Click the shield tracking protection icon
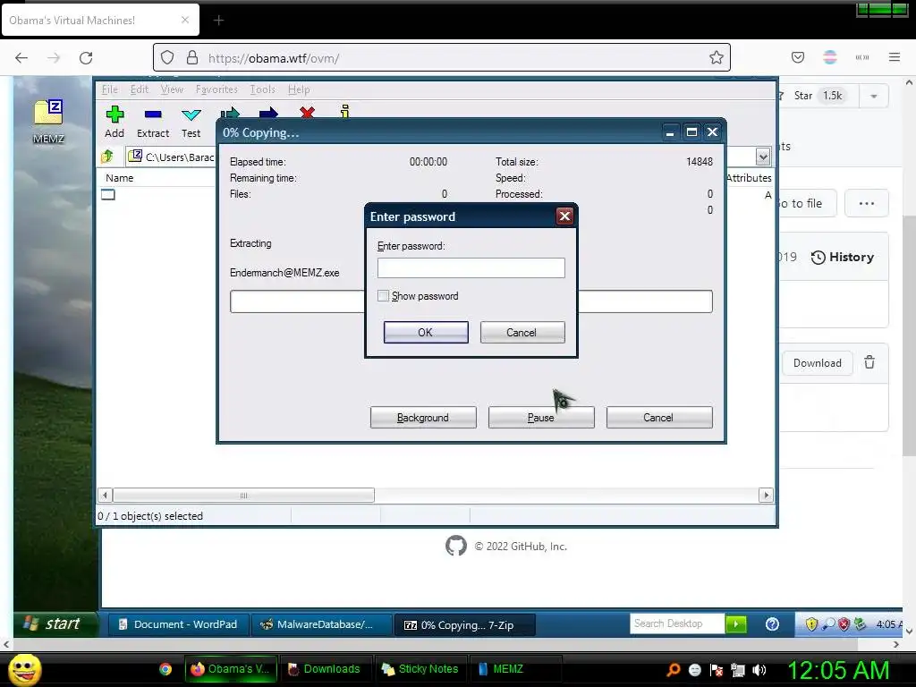 pyautogui.click(x=167, y=57)
